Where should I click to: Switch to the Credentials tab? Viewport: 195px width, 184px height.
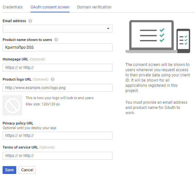point(13,7)
